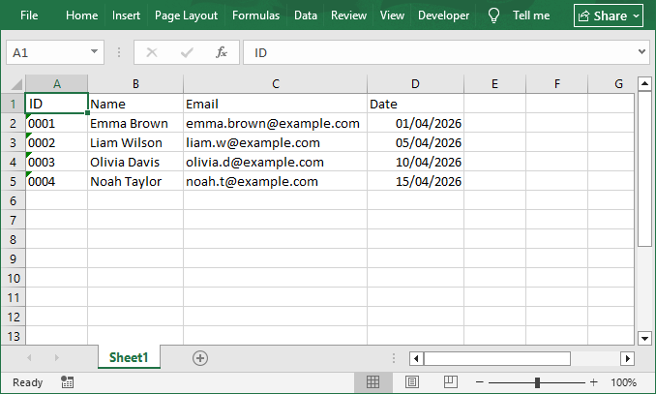
Task: Open the Name Box dropdown arrow
Action: click(x=94, y=52)
